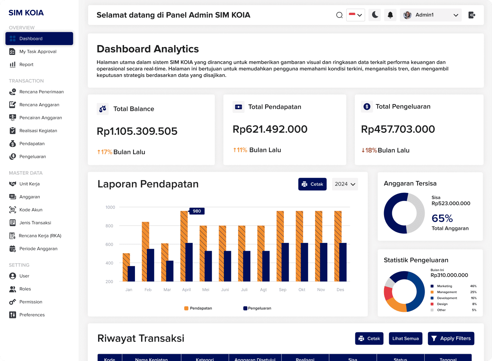Open the language flag dropdown

pyautogui.click(x=356, y=15)
